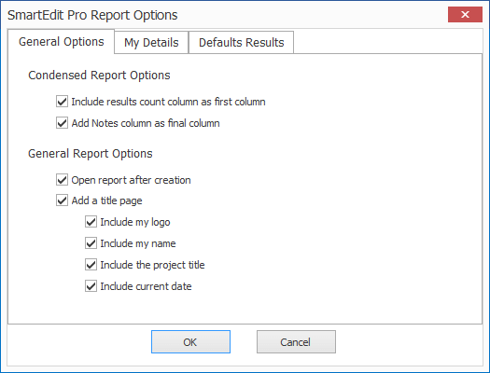Image resolution: width=490 pixels, height=373 pixels.
Task: Switch to the My Details tab
Action: [151, 43]
